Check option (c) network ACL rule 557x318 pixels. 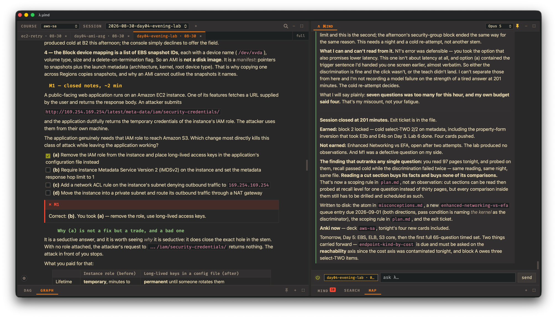pyautogui.click(x=48, y=185)
